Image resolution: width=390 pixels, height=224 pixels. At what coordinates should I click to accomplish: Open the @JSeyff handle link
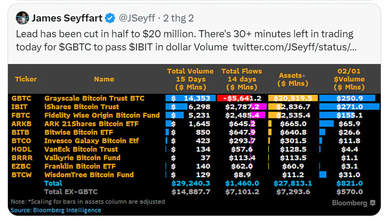[x=137, y=18]
